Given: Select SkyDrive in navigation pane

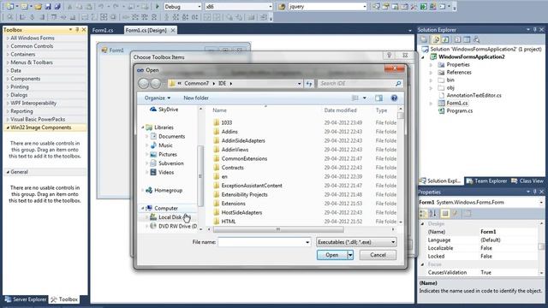Looking at the screenshot, I should pos(164,110).
